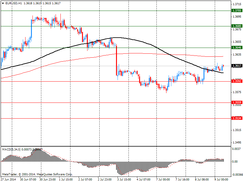This screenshot has height=182, width=243.
Task: Click the 7 Jul 00:00 time label
Action: coord(163,180)
